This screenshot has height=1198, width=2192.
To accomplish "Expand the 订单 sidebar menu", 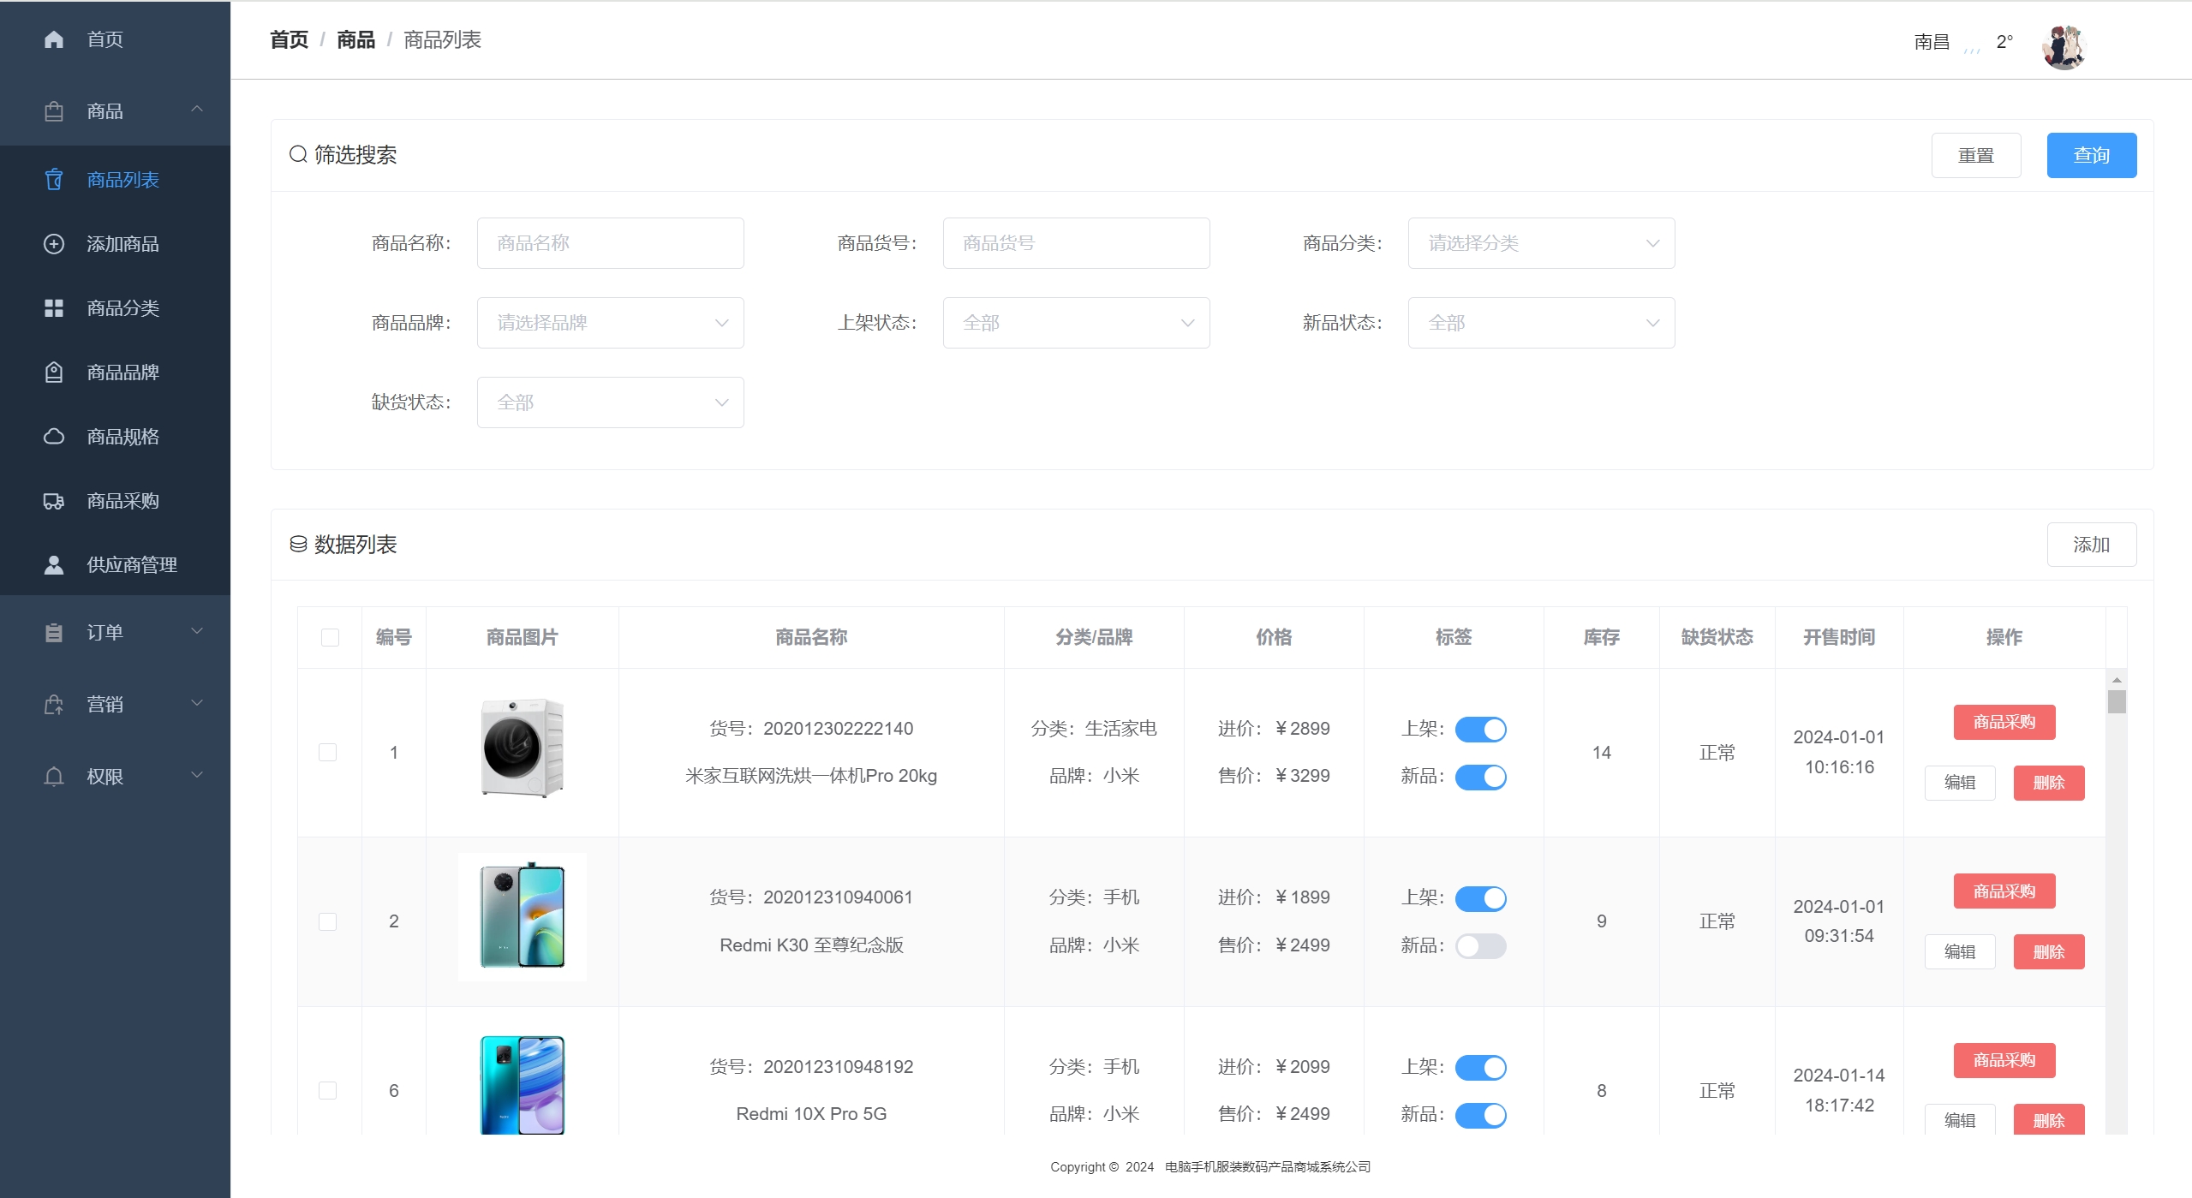I will [x=115, y=632].
